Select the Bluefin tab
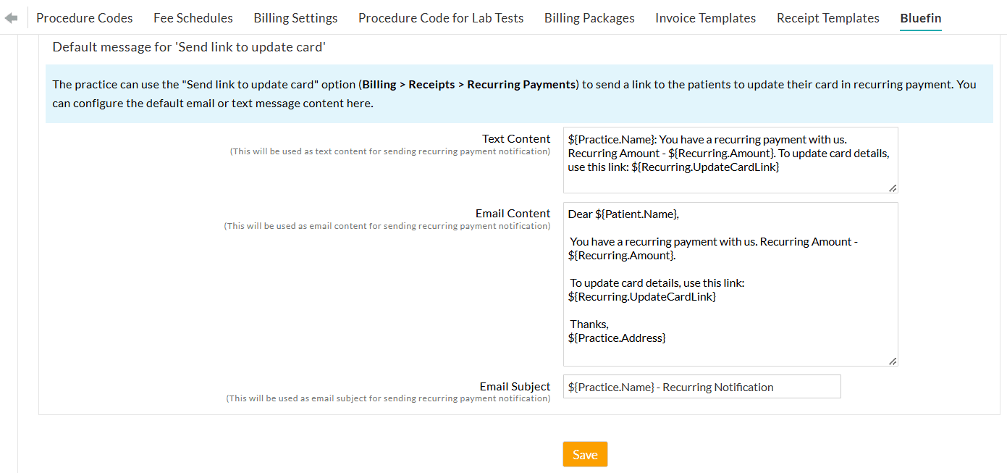This screenshot has width=1007, height=473. 921,18
